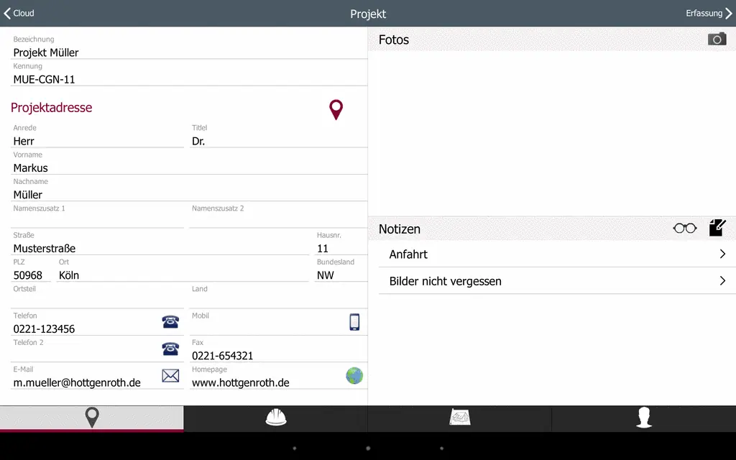Tap the camera icon in Fotos
This screenshot has width=736, height=460.
[x=717, y=40]
